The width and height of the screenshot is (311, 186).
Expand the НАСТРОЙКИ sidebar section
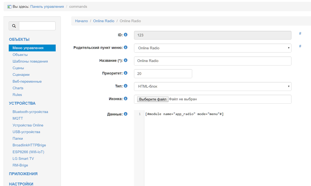pyautogui.click(x=21, y=184)
